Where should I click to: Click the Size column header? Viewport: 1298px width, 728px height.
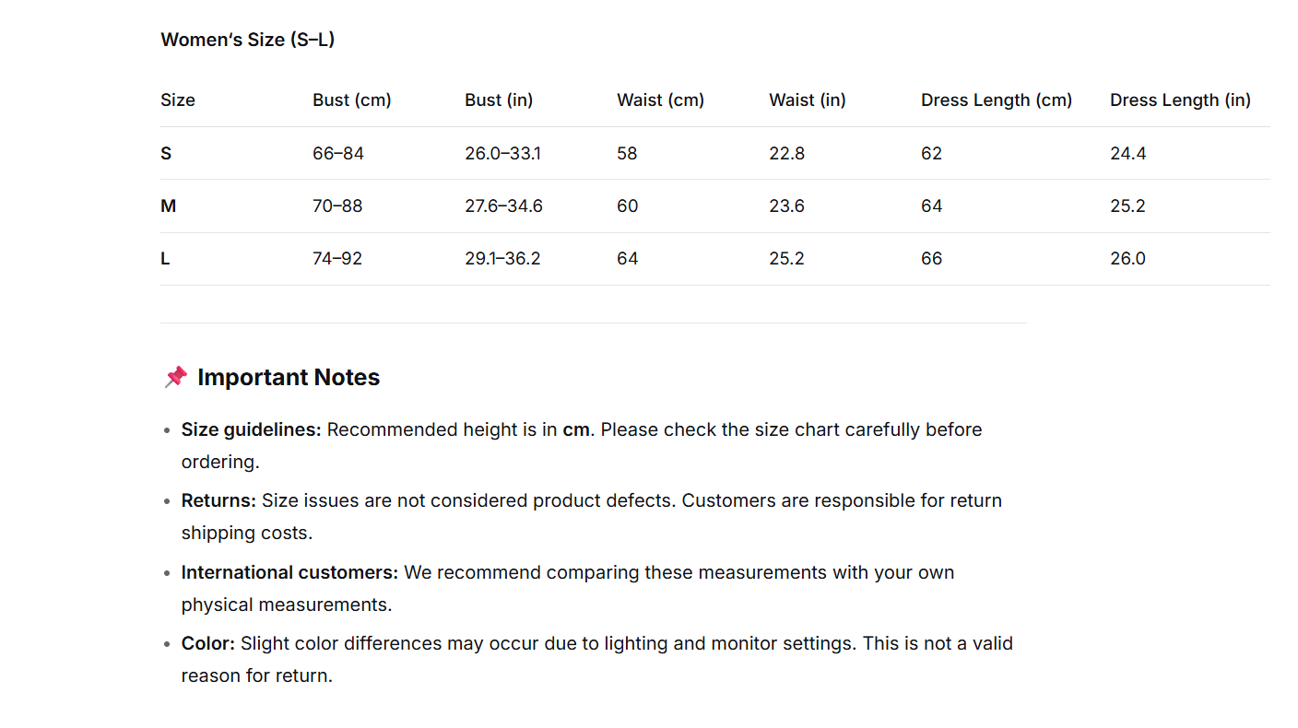(178, 100)
